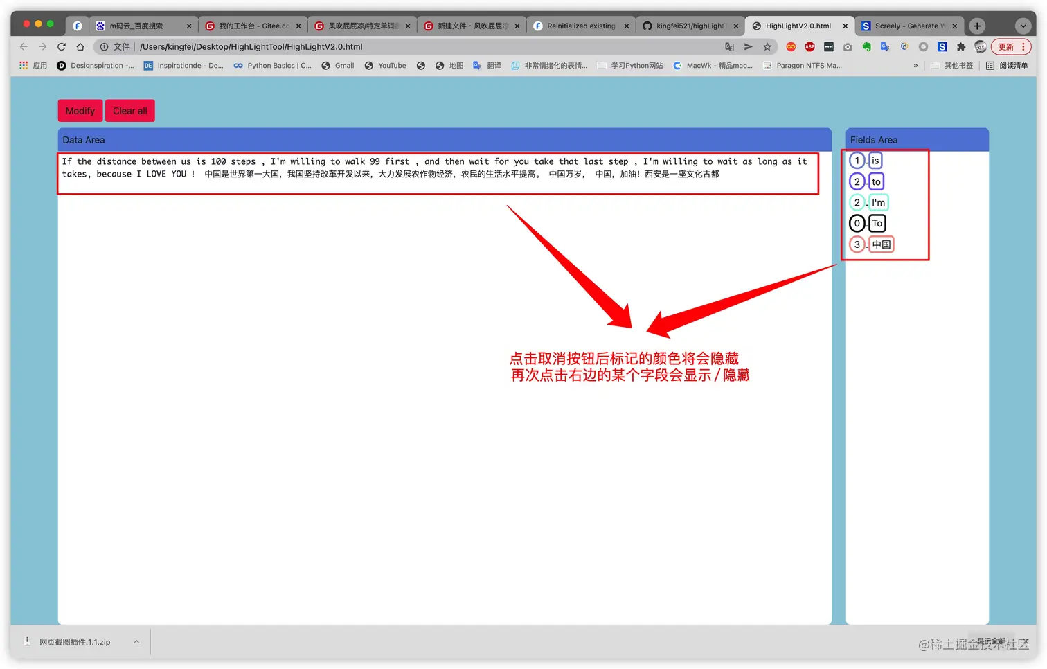The width and height of the screenshot is (1047, 669).
Task: Open the Evernote elephant extension
Action: point(866,46)
